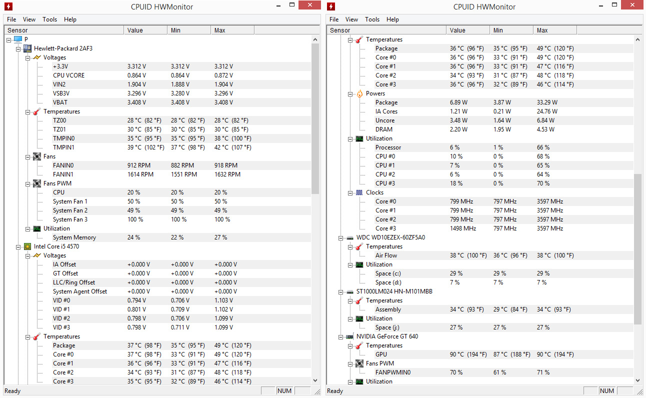This screenshot has height=398, width=646.
Task: Collapse the Fans group above FANIN0
Action: coord(28,156)
